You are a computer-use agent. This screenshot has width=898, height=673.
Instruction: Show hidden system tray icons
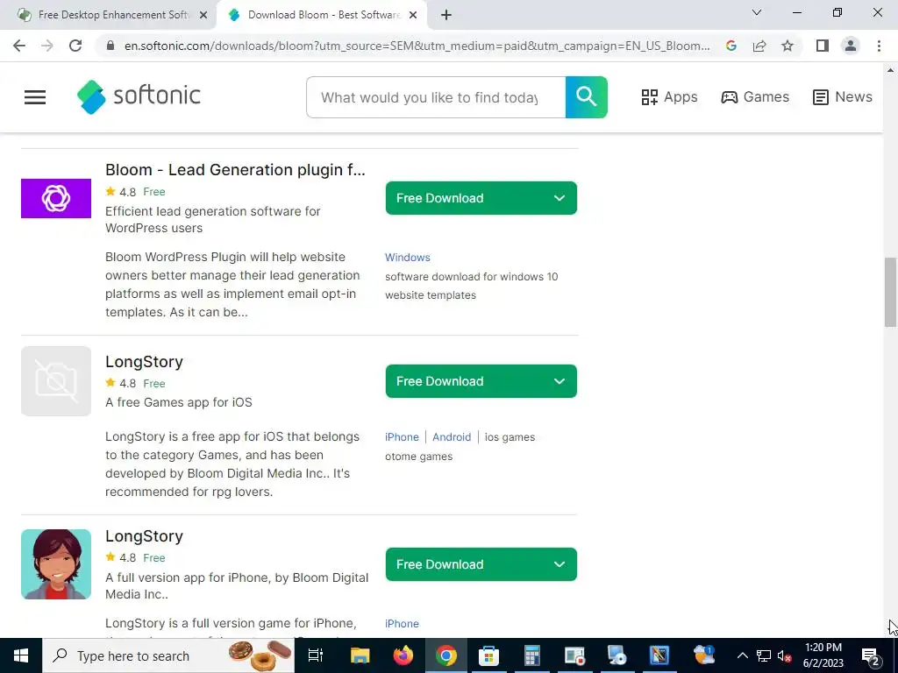coord(742,655)
